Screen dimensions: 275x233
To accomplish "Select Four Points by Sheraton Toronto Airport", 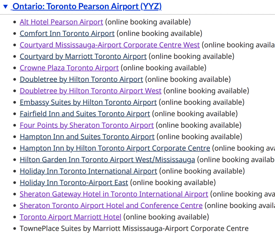I will [x=87, y=125].
